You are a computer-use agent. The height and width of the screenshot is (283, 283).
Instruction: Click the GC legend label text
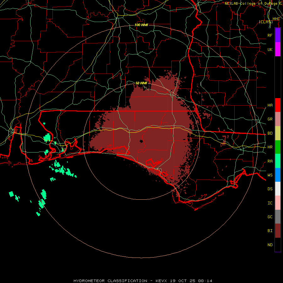click(x=270, y=217)
